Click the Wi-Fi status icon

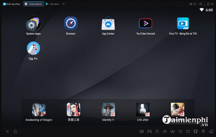point(202,10)
